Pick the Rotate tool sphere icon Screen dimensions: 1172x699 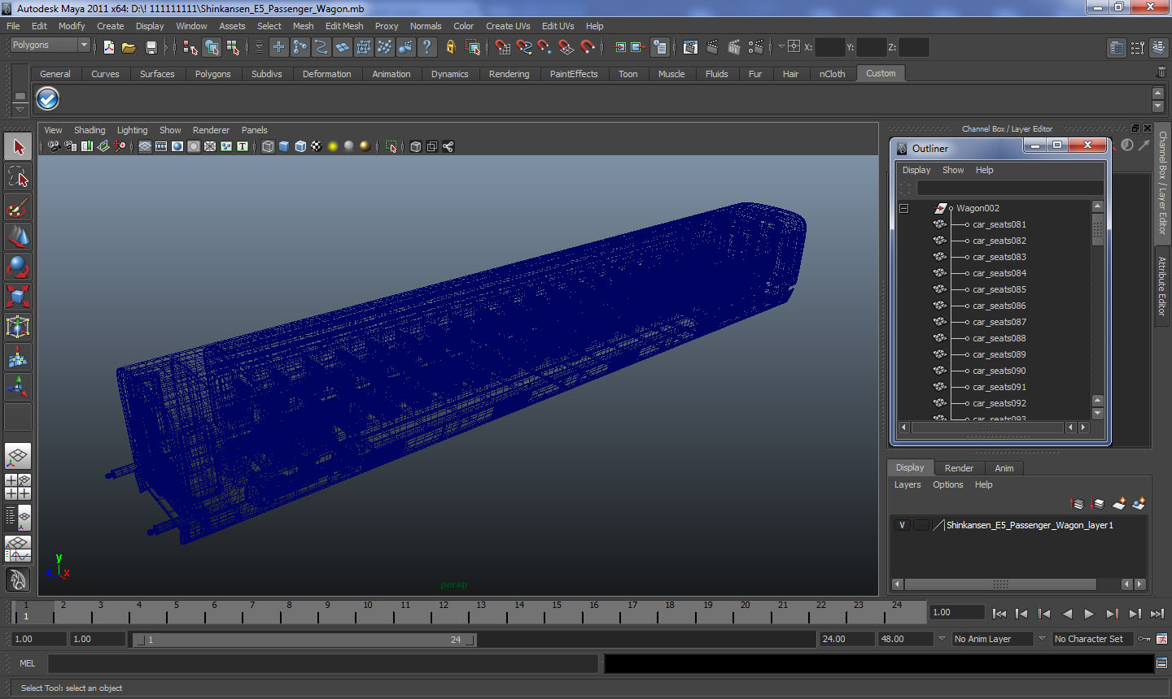pyautogui.click(x=18, y=267)
